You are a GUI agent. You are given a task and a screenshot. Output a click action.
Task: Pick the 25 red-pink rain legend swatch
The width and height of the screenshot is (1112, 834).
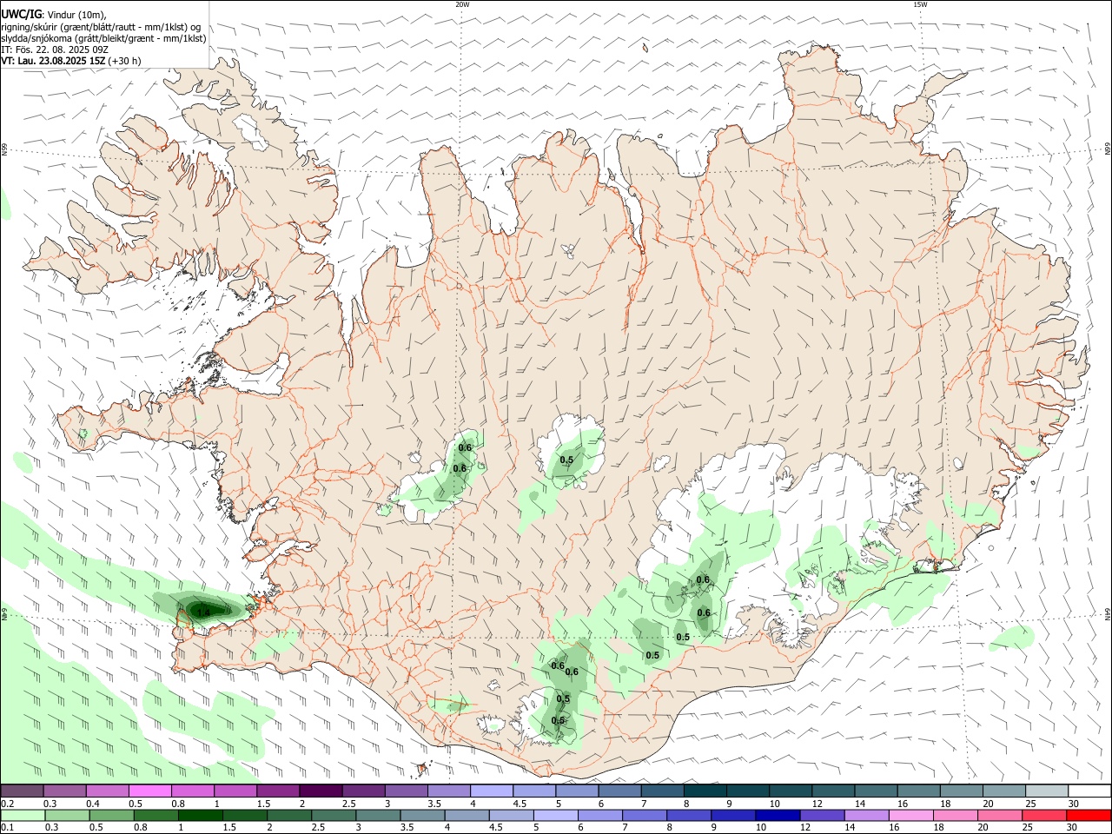[x=1044, y=816]
